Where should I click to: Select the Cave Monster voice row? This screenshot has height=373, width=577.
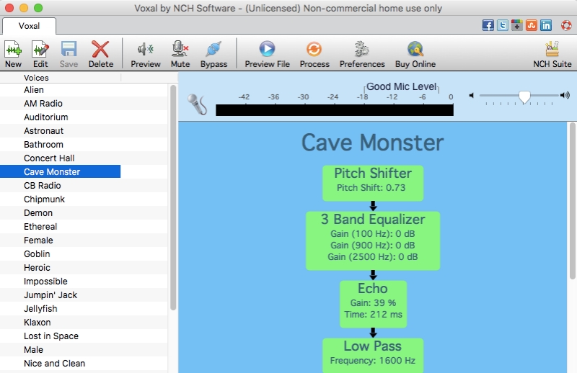[x=61, y=171]
